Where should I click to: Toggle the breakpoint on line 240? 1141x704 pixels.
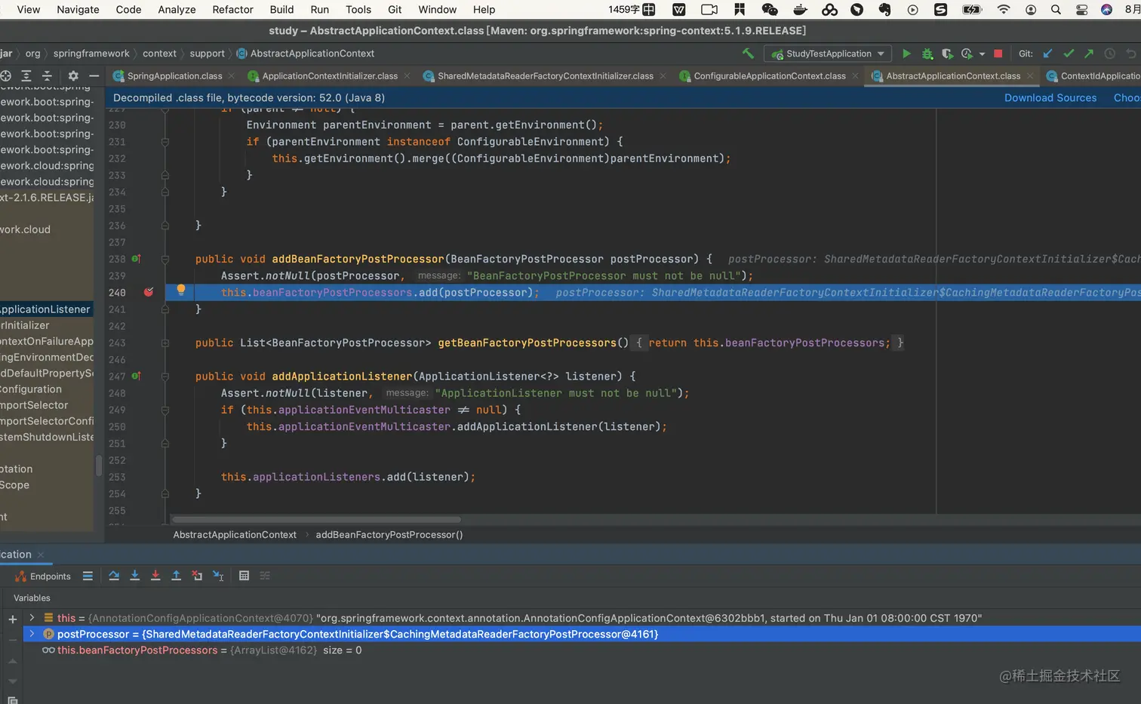tap(149, 293)
